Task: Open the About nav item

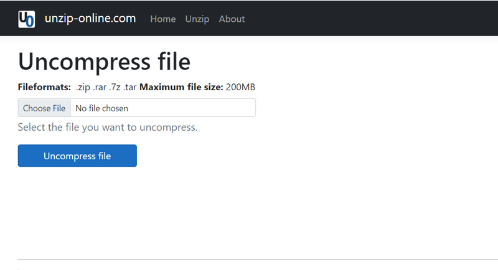Action: (x=232, y=19)
